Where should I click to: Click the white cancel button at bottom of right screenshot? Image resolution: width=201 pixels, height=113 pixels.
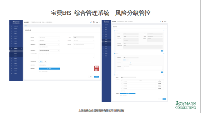[160, 99]
